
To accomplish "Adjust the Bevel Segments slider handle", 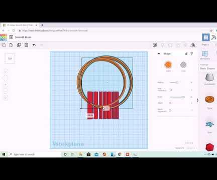I will tap(170, 110).
